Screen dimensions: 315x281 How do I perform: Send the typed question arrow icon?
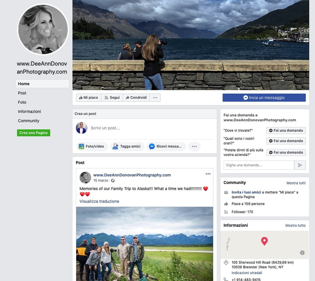click(x=300, y=165)
